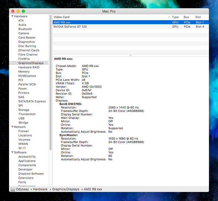Open Printers in the sidebar
218x201 pixels.
[x=24, y=93]
